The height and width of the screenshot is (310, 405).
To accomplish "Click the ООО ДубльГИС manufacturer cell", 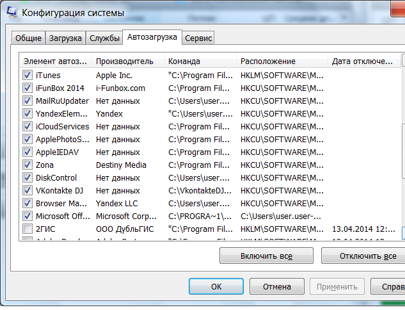I will coord(125,229).
